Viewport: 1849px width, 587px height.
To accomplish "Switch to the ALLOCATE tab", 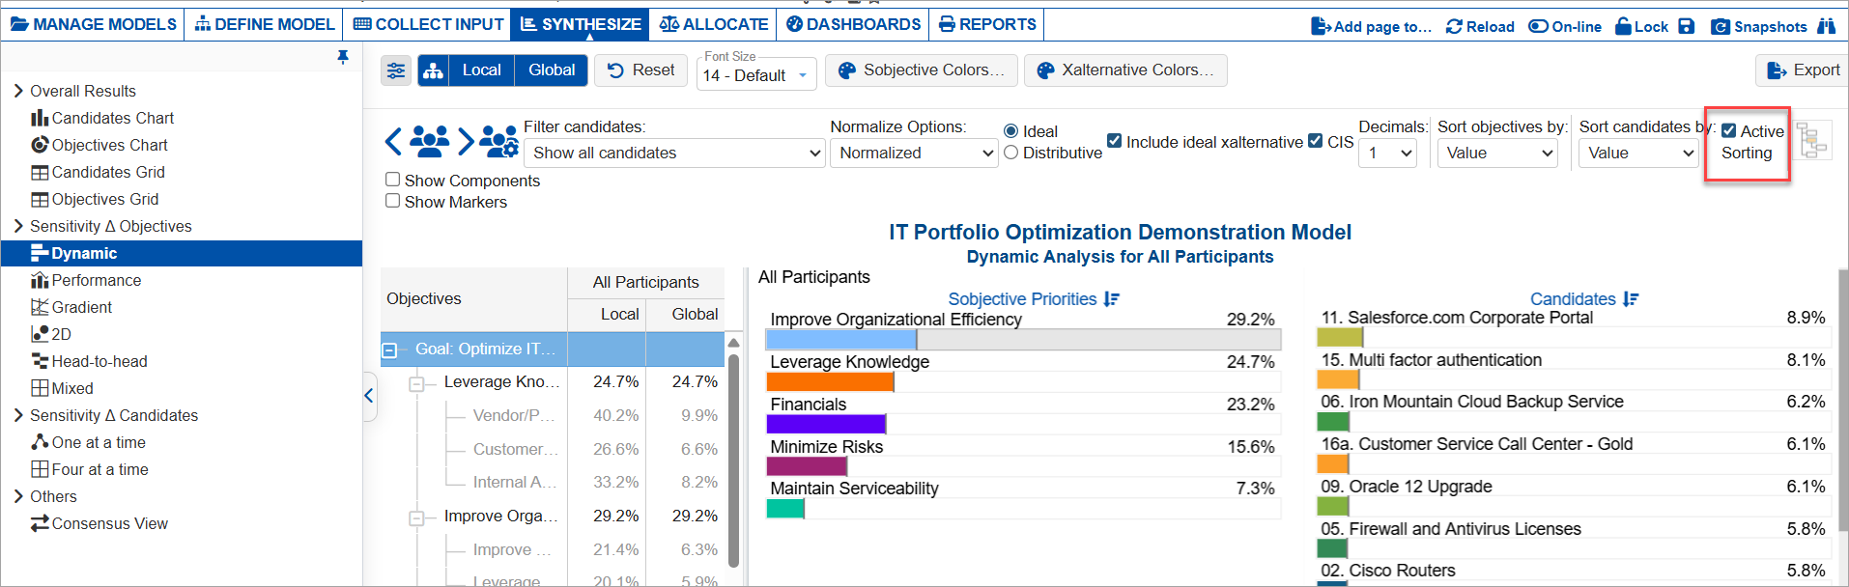I will [714, 24].
